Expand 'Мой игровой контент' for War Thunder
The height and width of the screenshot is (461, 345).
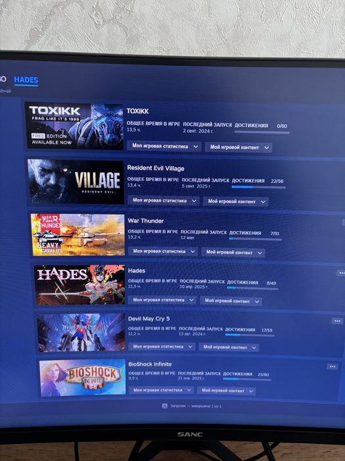pyautogui.click(x=233, y=252)
